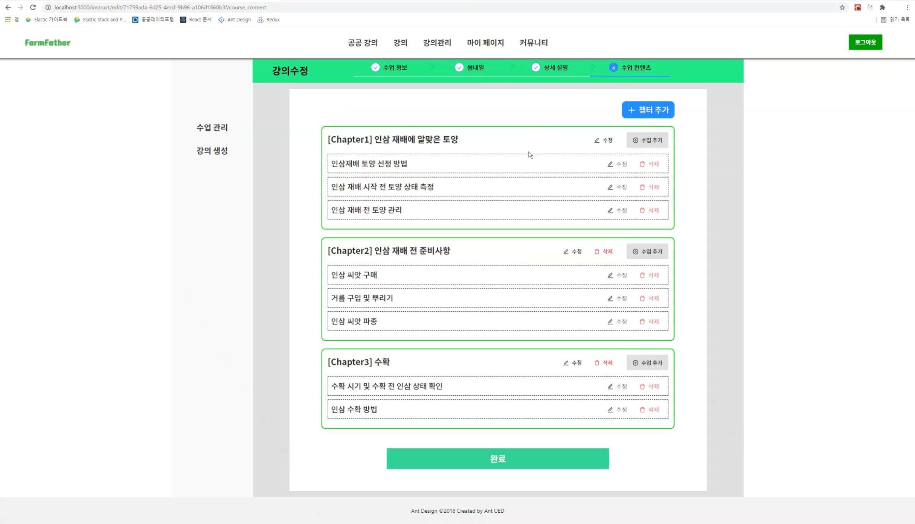The height and width of the screenshot is (524, 915).
Task: Bookmark this page with star icon
Action: click(842, 8)
